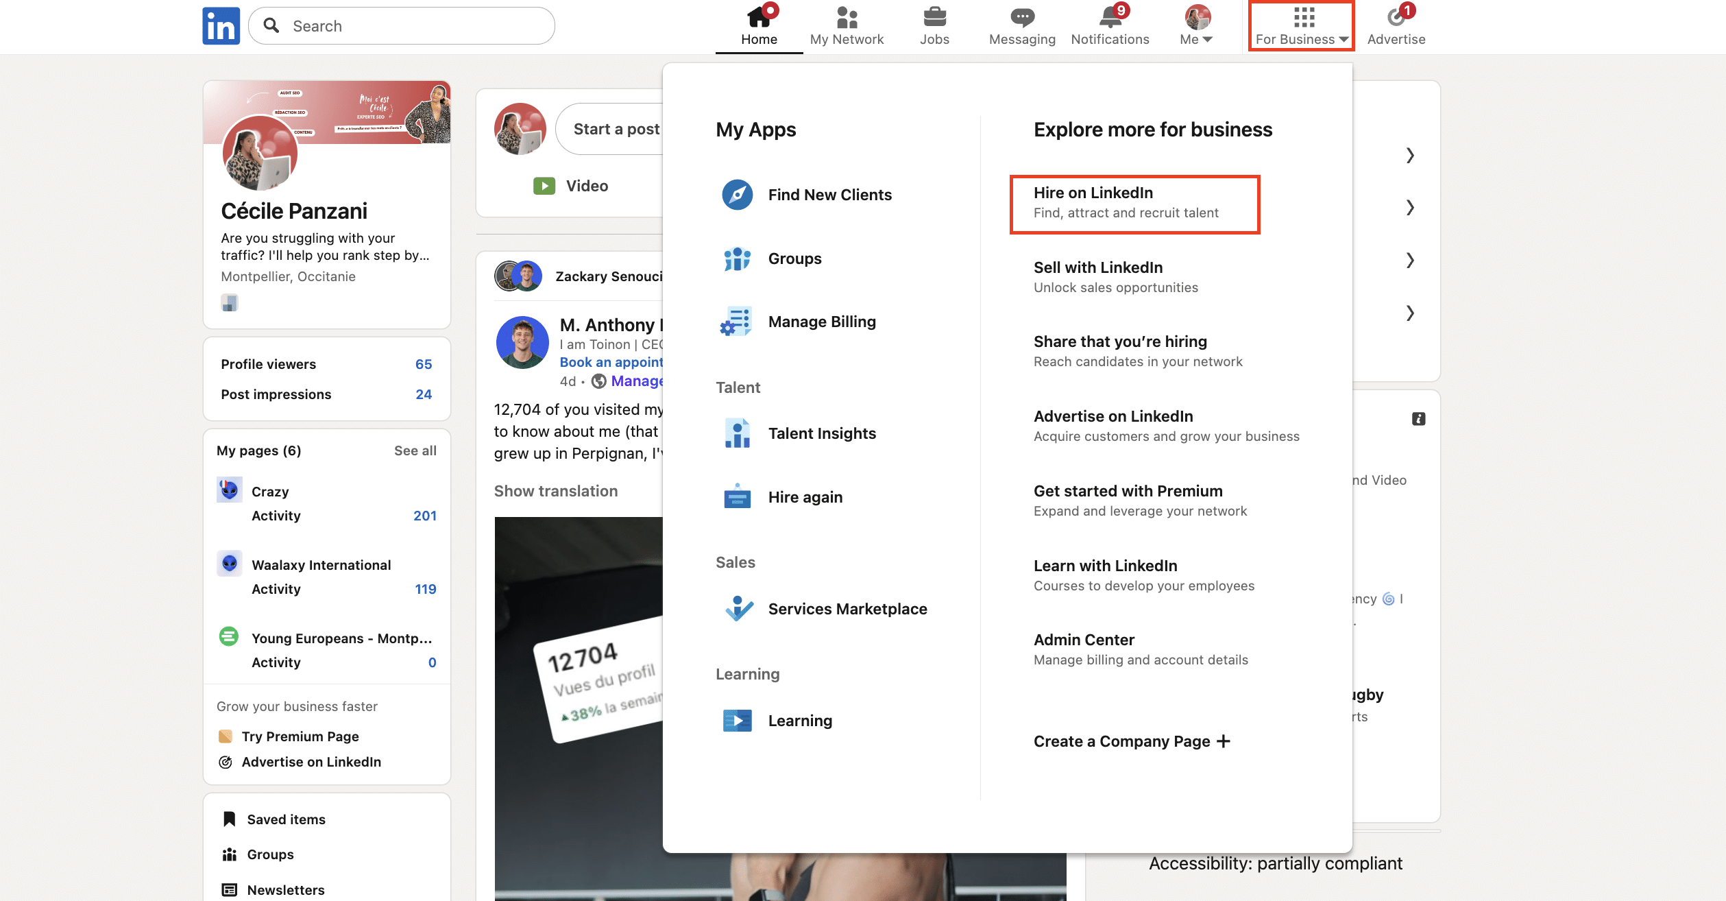Click the first right chevron in sidebar
The height and width of the screenshot is (901, 1726).
(x=1410, y=156)
